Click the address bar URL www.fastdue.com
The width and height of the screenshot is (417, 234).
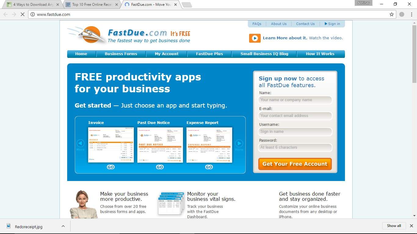pyautogui.click(x=53, y=14)
